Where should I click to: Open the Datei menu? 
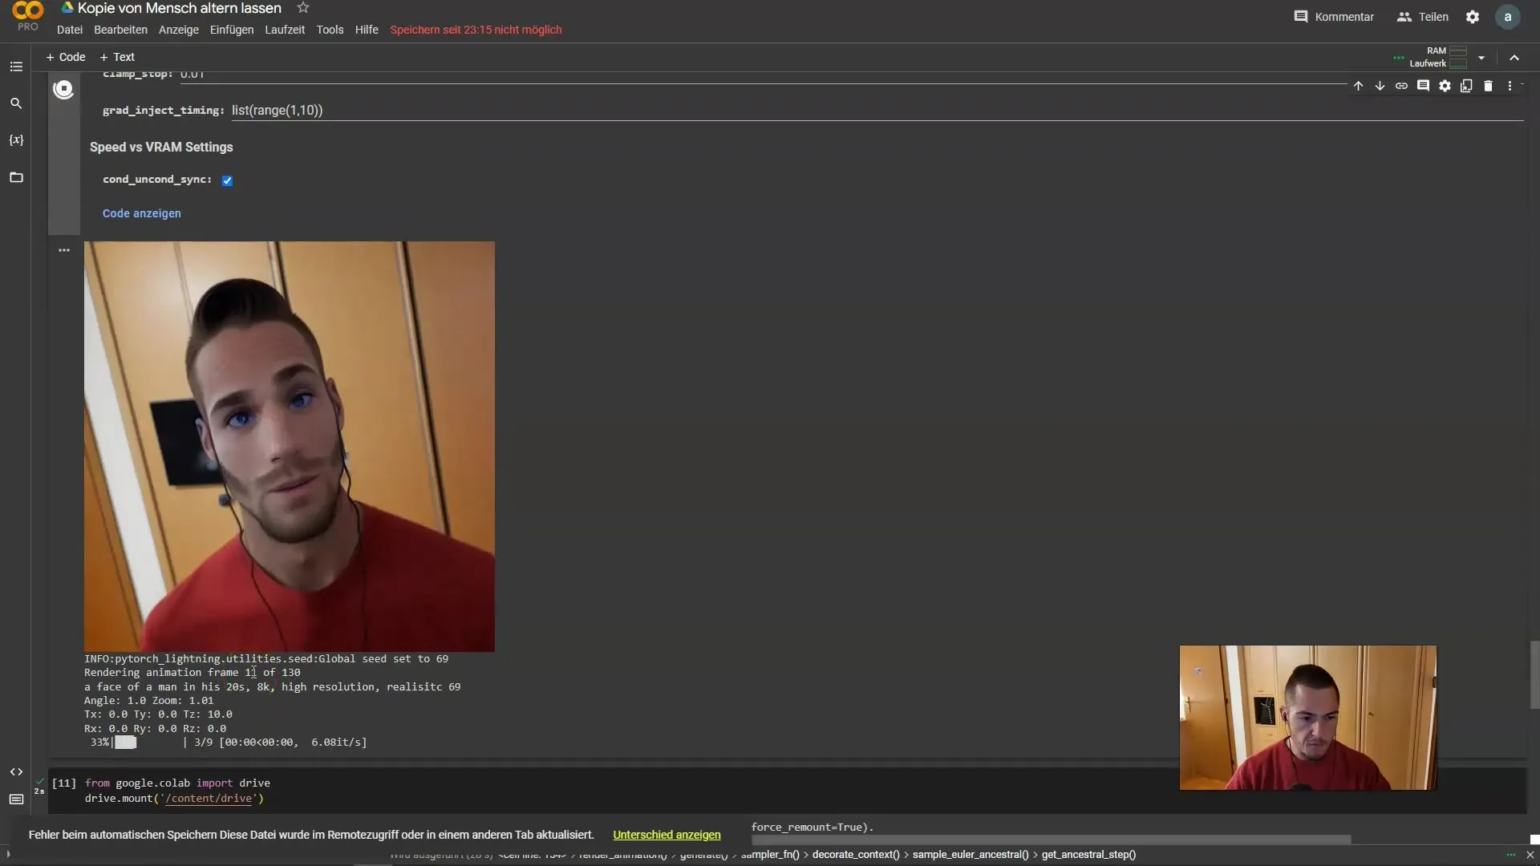(70, 30)
